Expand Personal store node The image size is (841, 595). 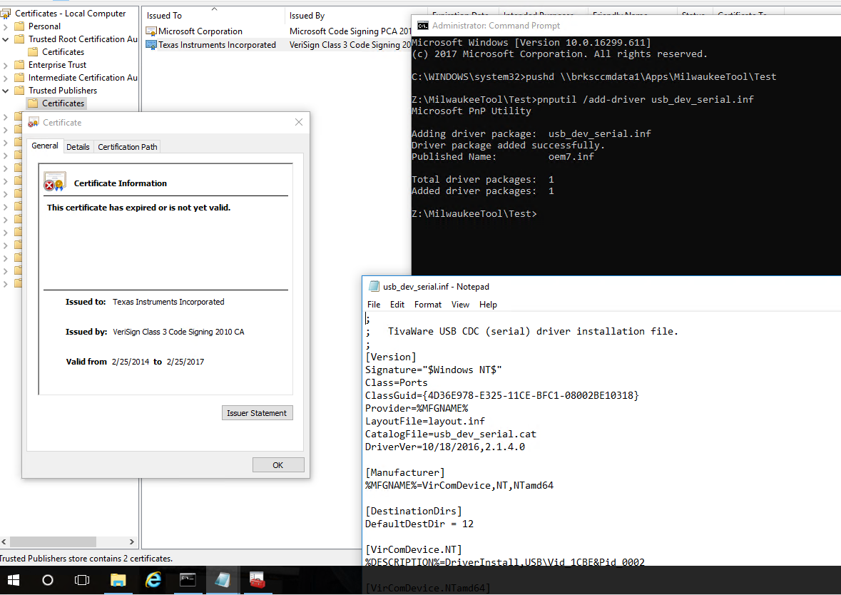tap(6, 26)
